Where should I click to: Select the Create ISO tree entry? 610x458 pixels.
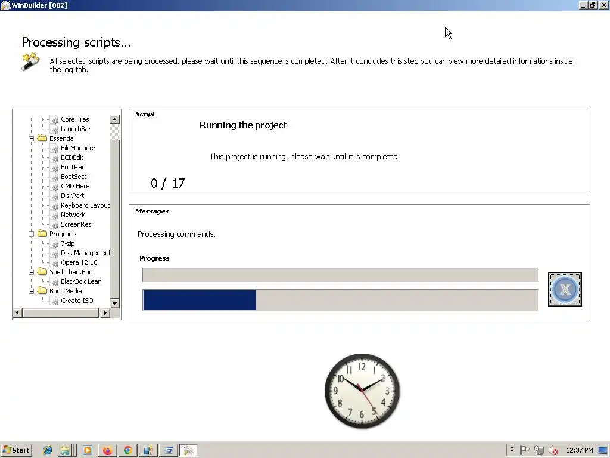[77, 301]
